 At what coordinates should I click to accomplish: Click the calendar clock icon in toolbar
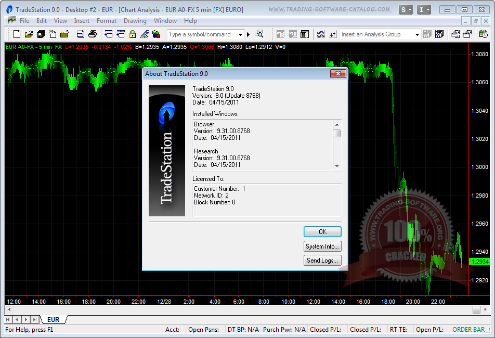pos(483,34)
